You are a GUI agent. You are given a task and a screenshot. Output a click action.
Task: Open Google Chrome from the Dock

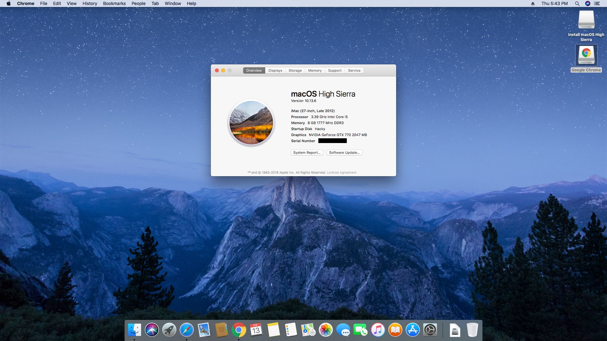coord(239,330)
